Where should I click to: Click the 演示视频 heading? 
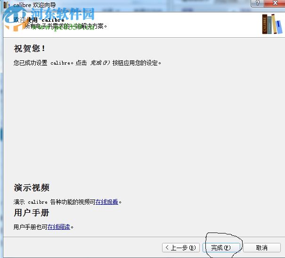tap(32, 188)
